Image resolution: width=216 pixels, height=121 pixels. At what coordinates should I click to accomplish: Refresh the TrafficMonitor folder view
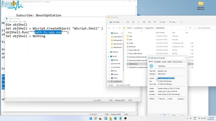[190, 28]
